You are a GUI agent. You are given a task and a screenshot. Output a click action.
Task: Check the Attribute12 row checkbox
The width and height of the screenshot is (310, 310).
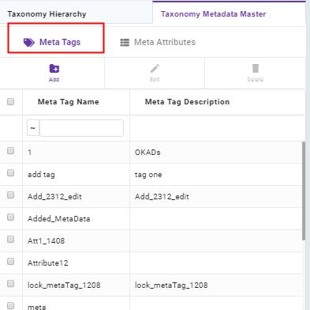click(x=10, y=262)
